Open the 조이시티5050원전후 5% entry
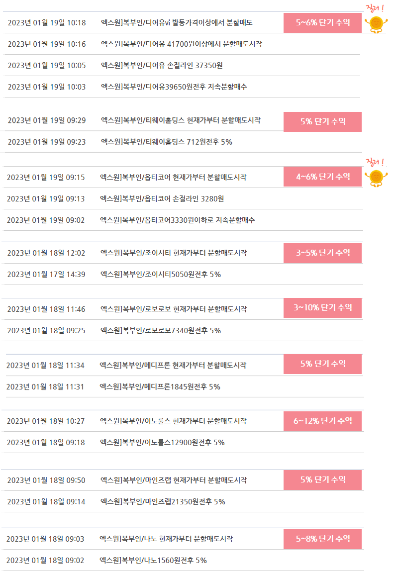This screenshot has width=396, height=571. (x=161, y=275)
